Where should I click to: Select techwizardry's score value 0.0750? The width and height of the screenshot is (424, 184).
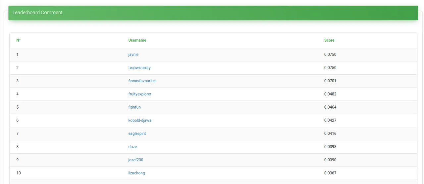click(x=330, y=68)
